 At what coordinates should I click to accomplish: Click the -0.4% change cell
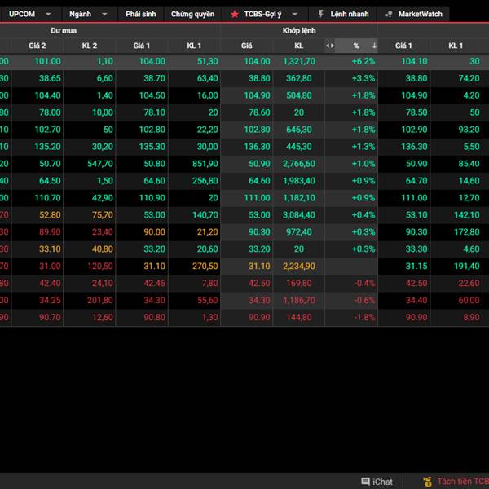tap(364, 283)
